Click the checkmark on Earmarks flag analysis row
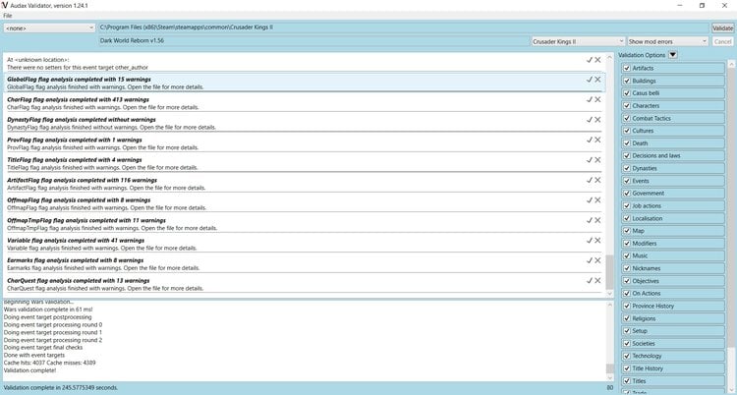This screenshot has height=395, width=737. (x=589, y=260)
